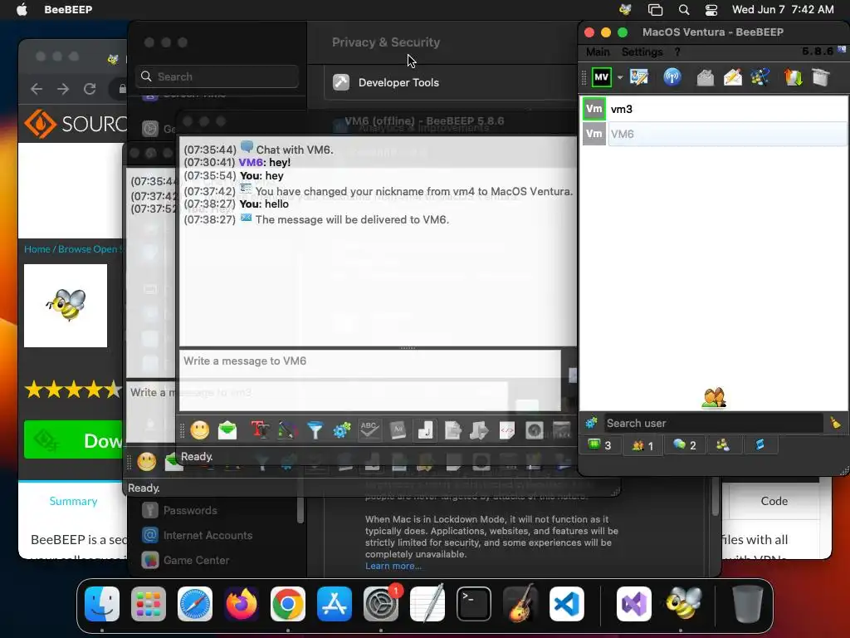Click the blue gear icon beside Search user
This screenshot has width=850, height=638.
point(591,423)
